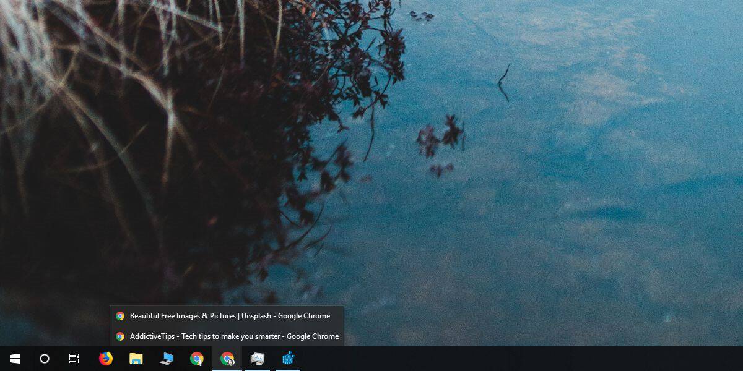This screenshot has width=743, height=371.
Task: Click the highlighted active Chrome taskbar button
Action: pyautogui.click(x=227, y=359)
